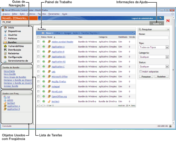Open the Ajuda menu in menu bar
176x141 pixels.
tap(65, 14)
